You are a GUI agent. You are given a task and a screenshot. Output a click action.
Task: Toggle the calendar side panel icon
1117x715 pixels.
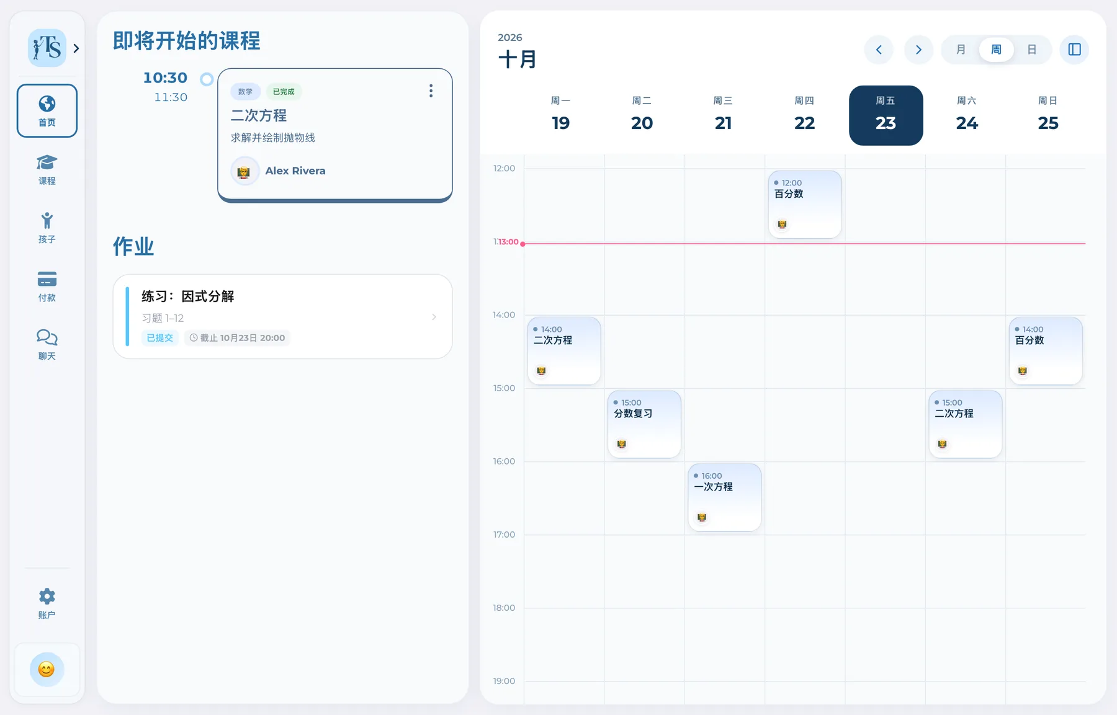pyautogui.click(x=1074, y=50)
